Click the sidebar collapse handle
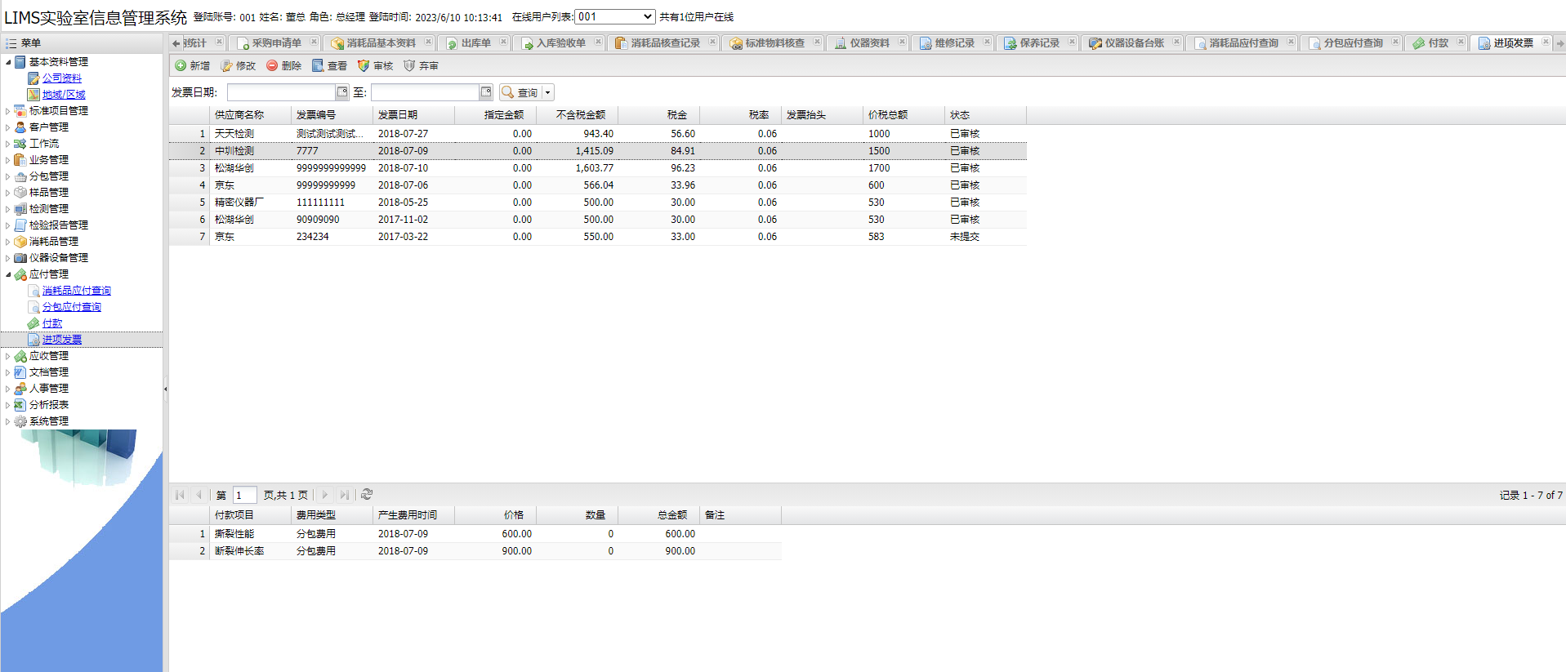 coord(166,389)
